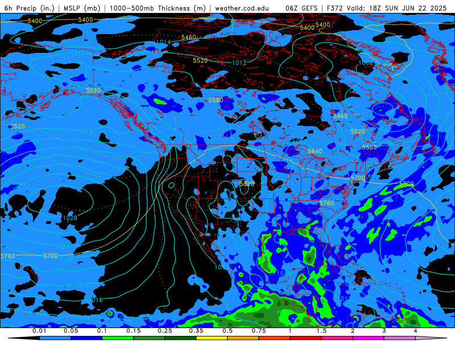Click the 5760 thickness contour label

(326, 203)
